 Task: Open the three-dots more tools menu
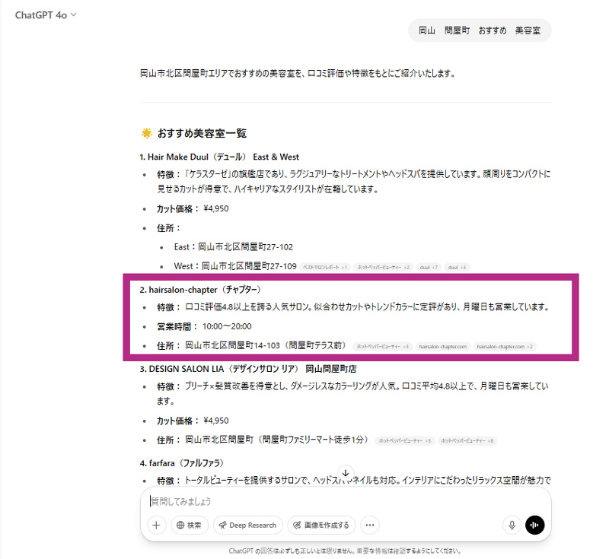point(370,525)
